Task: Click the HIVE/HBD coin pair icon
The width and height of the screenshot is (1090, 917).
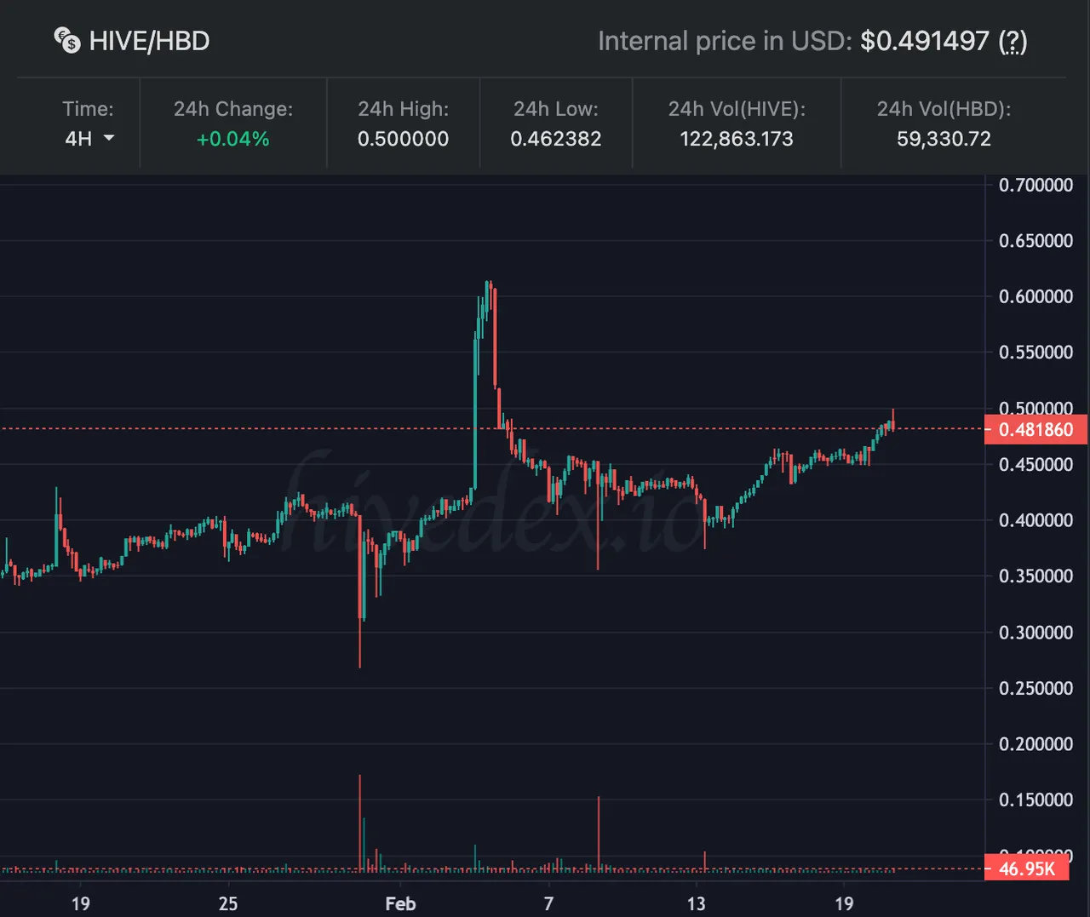Action: click(x=66, y=40)
